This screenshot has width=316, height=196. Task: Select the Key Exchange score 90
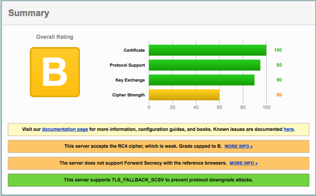pyautogui.click(x=279, y=80)
